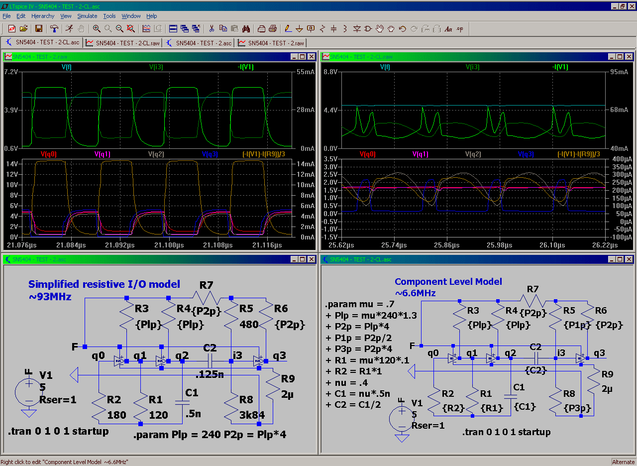The image size is (637, 466).
Task: Run the simulation using the running-man icon
Action: tap(69, 28)
